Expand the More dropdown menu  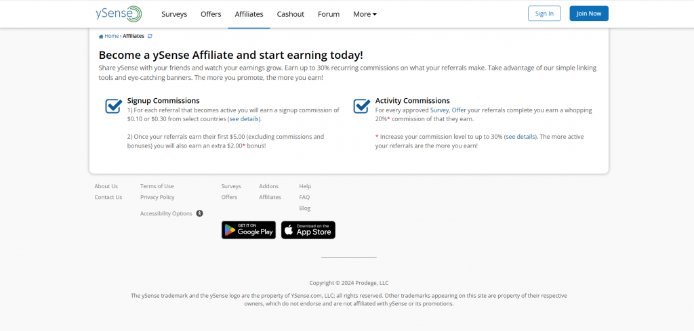tap(365, 14)
